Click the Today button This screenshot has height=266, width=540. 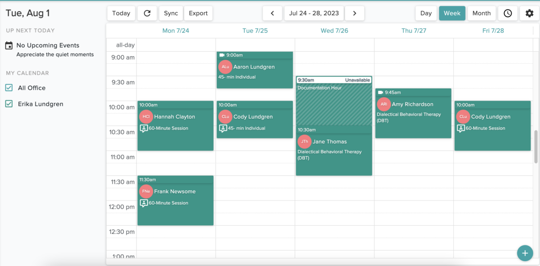click(x=121, y=13)
